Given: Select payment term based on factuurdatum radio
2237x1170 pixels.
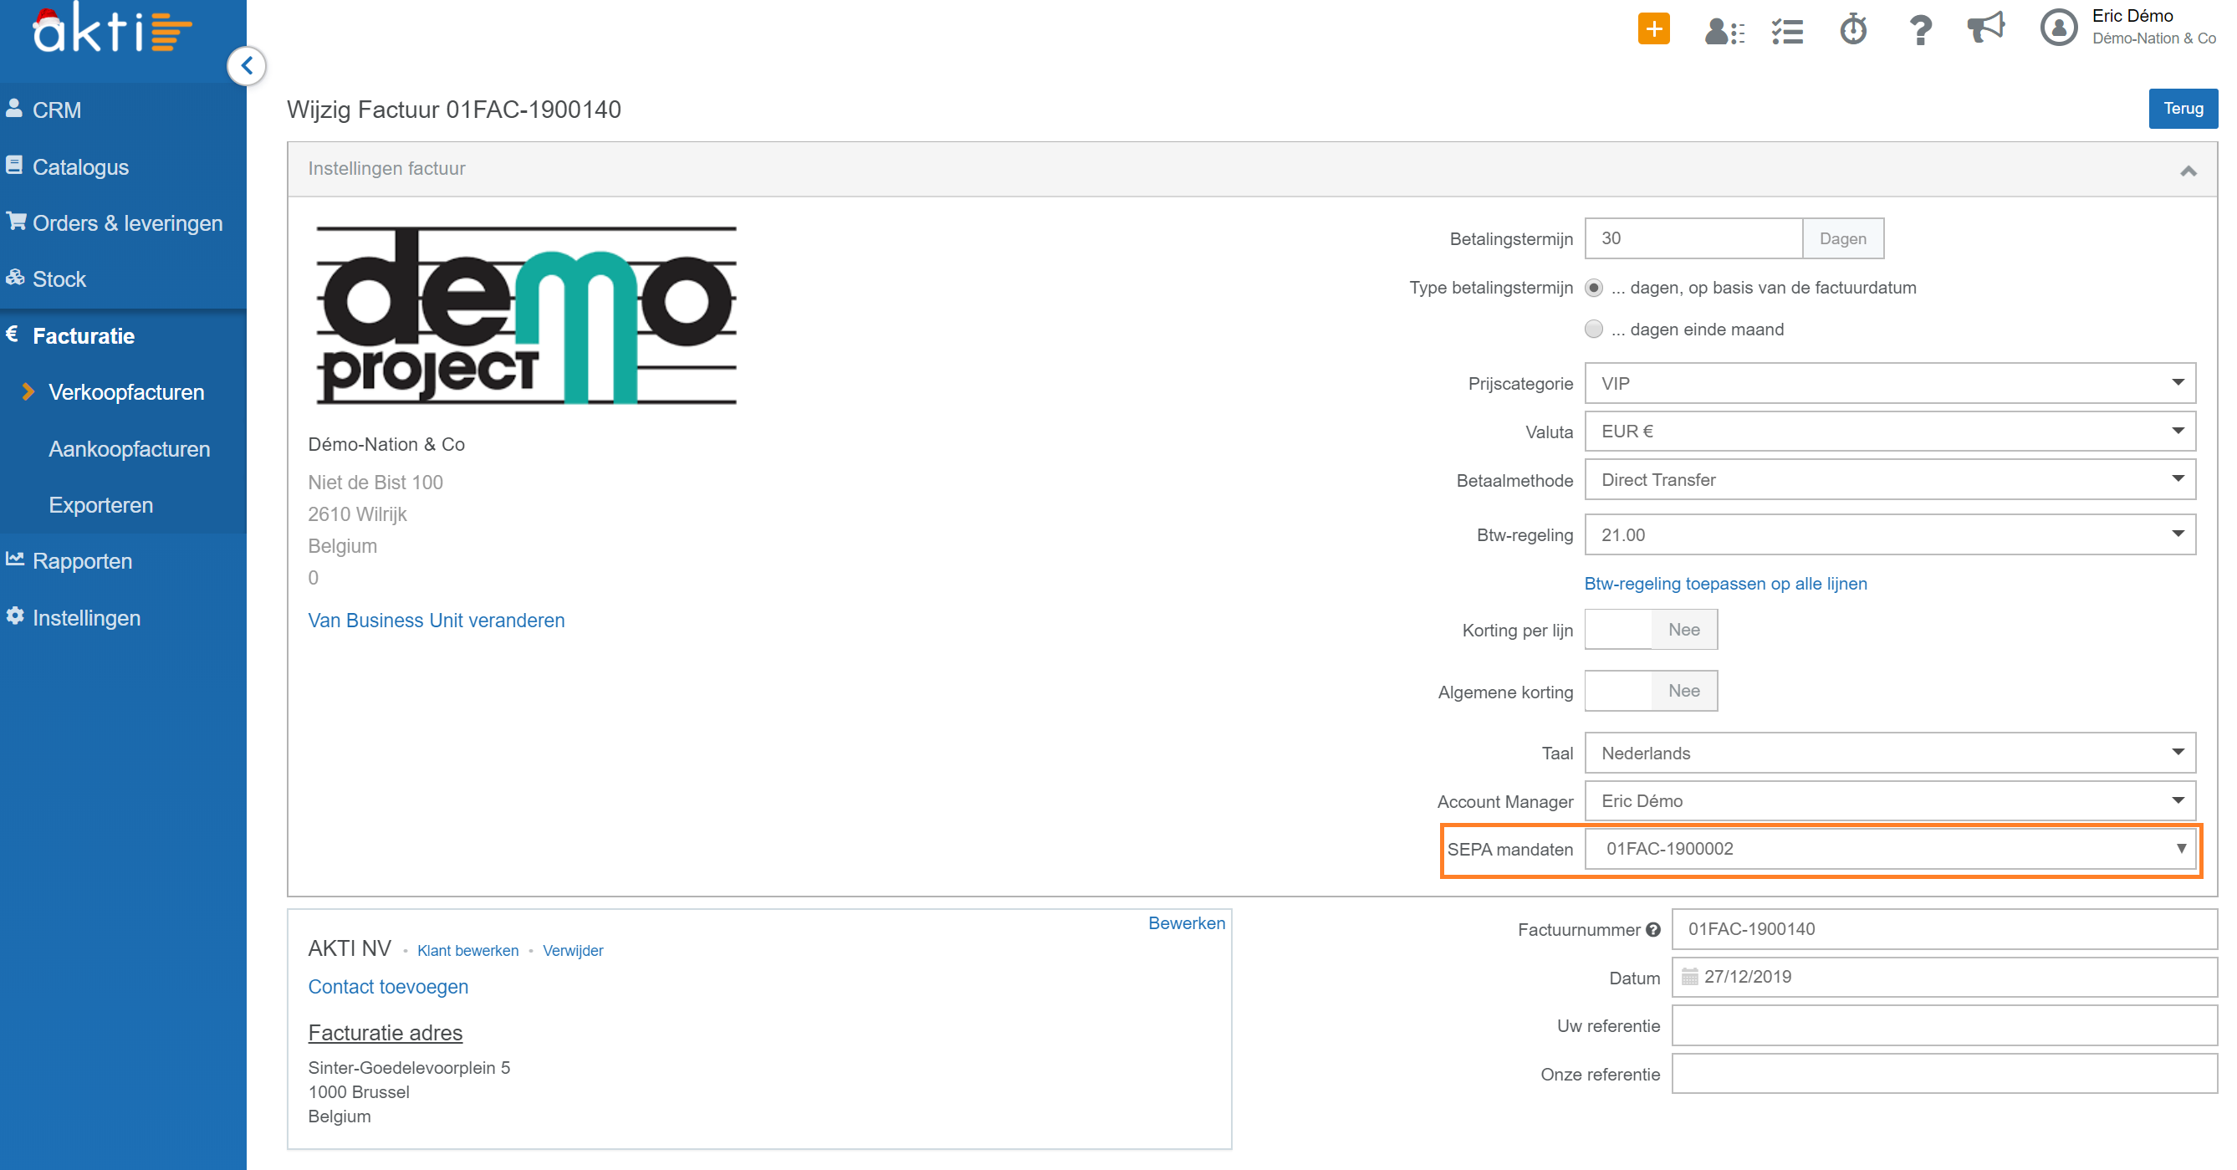Looking at the screenshot, I should [1594, 288].
